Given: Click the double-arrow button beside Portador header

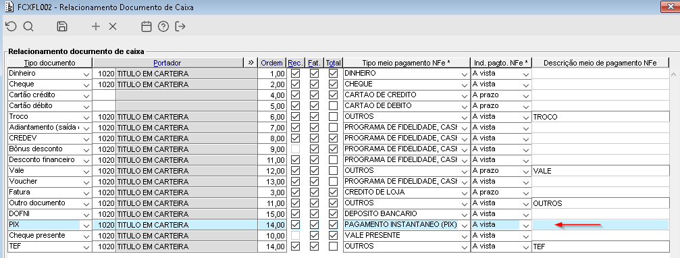Looking at the screenshot, I should click(x=251, y=63).
